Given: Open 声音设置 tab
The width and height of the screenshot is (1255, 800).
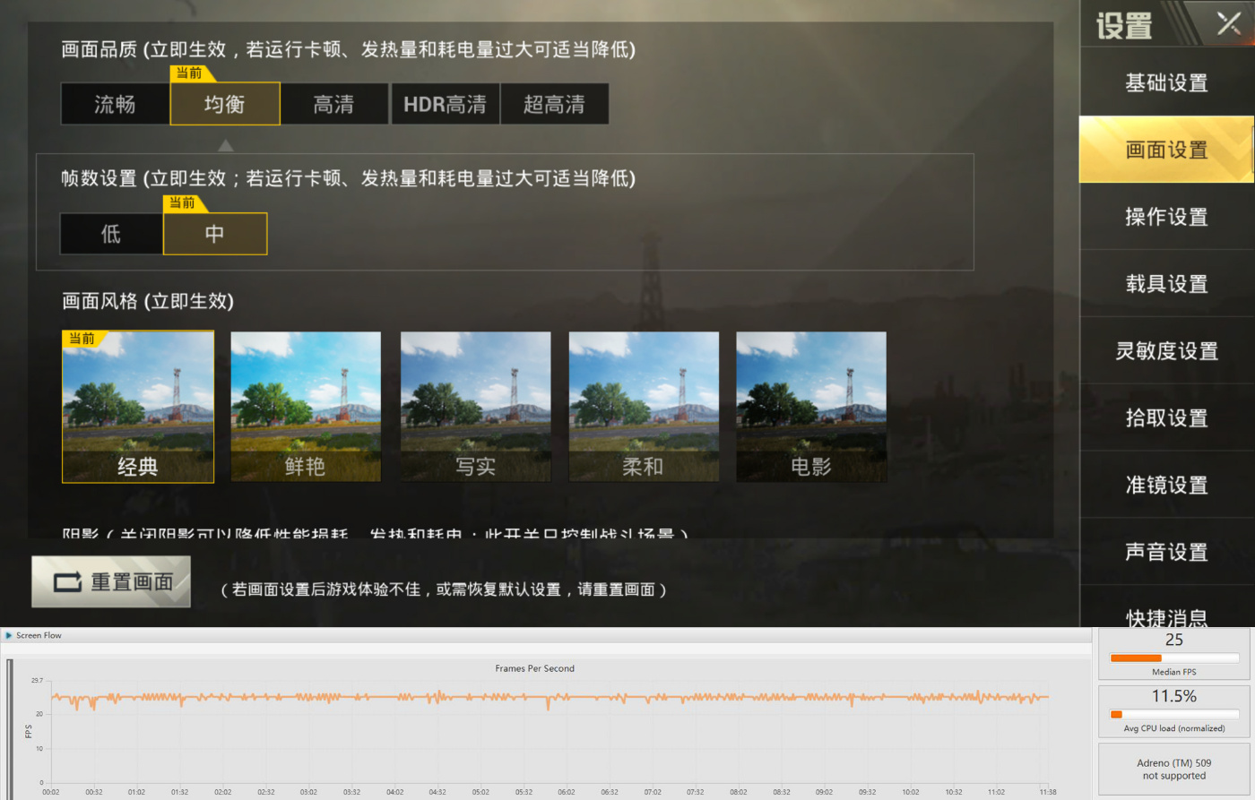Looking at the screenshot, I should click(1166, 552).
